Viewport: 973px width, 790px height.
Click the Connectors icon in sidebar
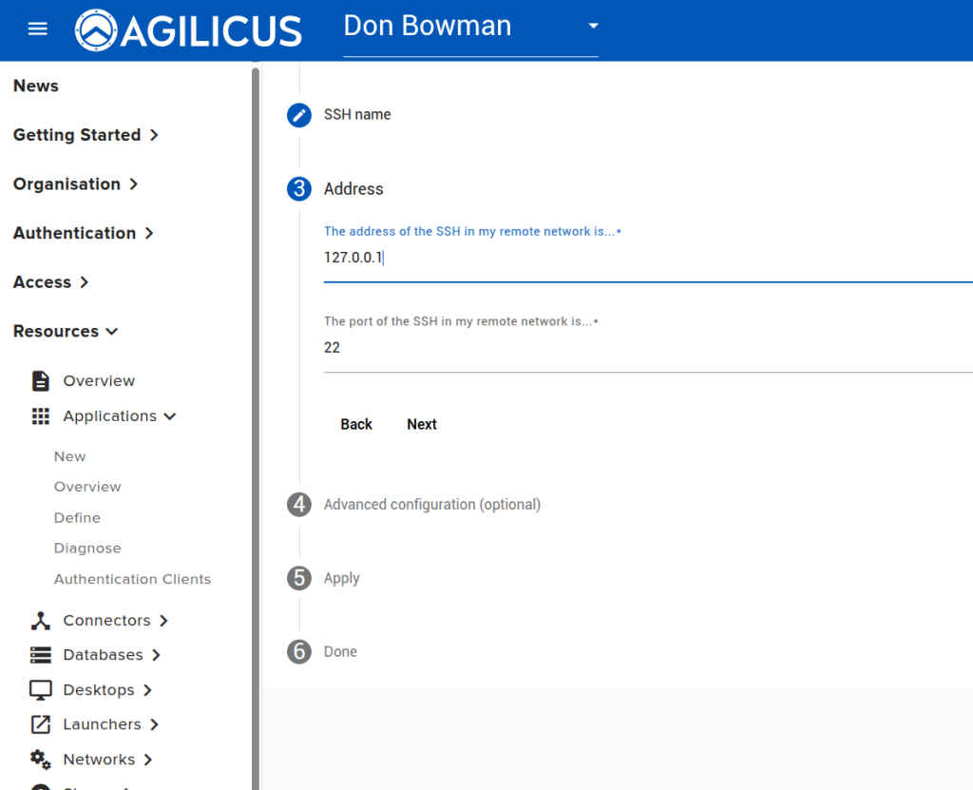click(41, 621)
